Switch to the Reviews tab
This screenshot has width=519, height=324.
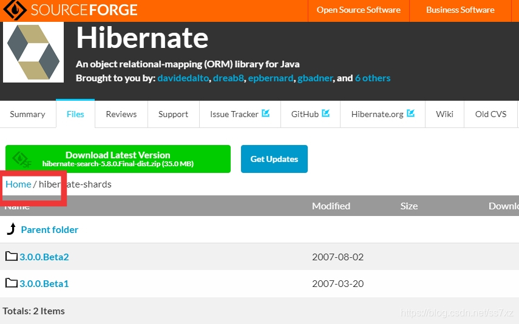point(121,114)
